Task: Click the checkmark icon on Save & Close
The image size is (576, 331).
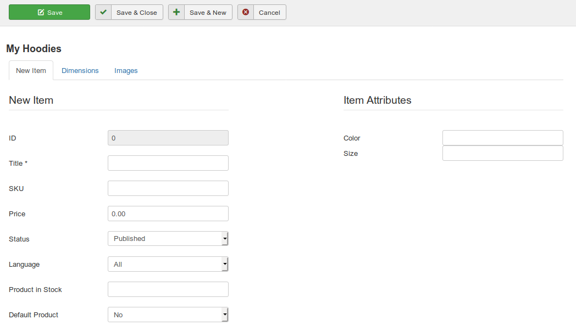Action: [103, 12]
